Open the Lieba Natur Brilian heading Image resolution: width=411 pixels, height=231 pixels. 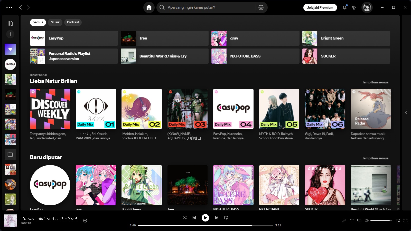[x=53, y=81]
